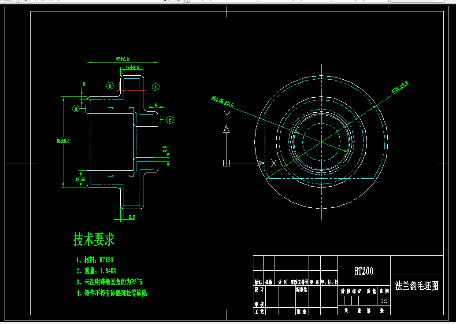Click the 年、月、日 cell in title block
456x324 pixels.
329,282
